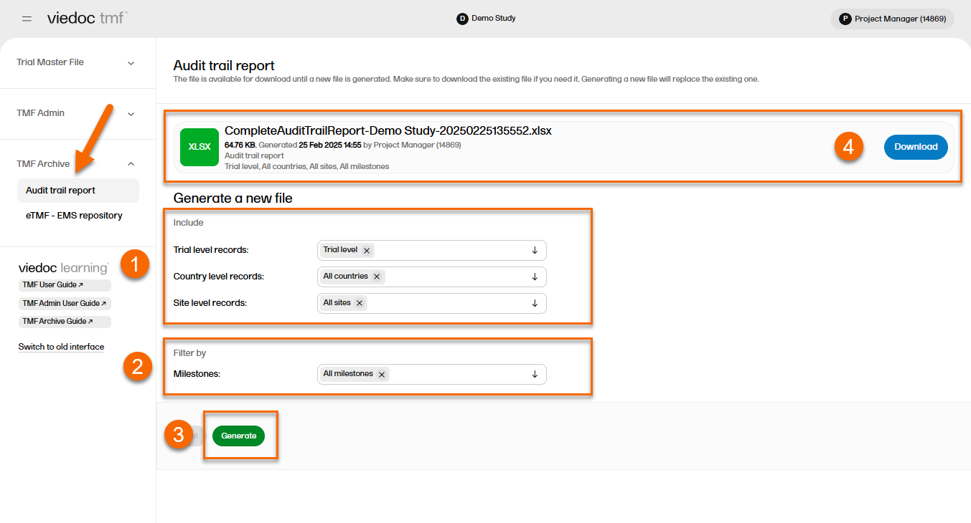Open Trial level records dropdown arrow
This screenshot has width=971, height=523.
pyautogui.click(x=535, y=250)
